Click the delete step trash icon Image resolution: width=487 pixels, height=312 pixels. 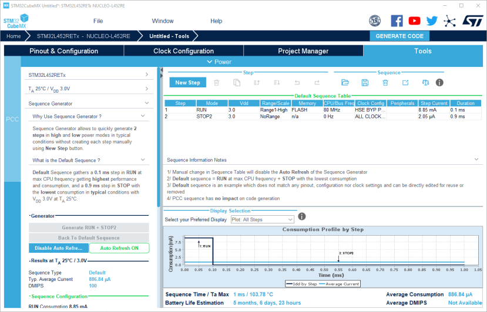coord(217,83)
